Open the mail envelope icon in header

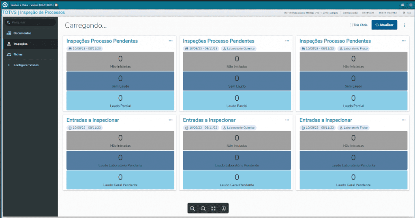[x=402, y=5]
